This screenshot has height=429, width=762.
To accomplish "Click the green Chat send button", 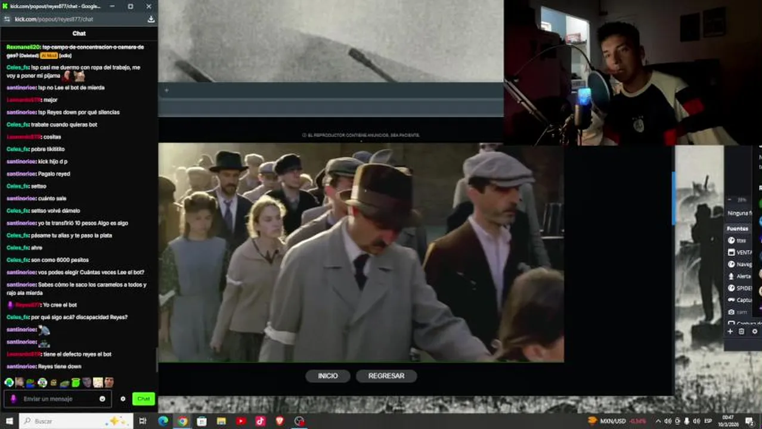I will pyautogui.click(x=143, y=399).
